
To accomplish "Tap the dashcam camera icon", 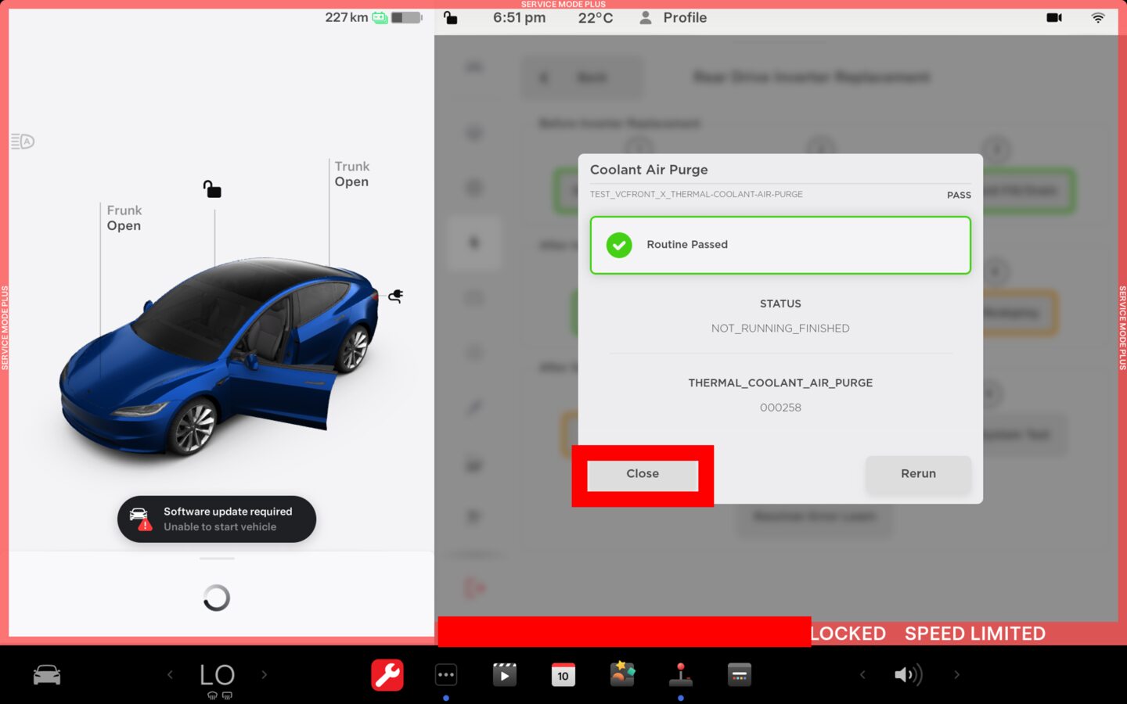I will tap(1054, 17).
